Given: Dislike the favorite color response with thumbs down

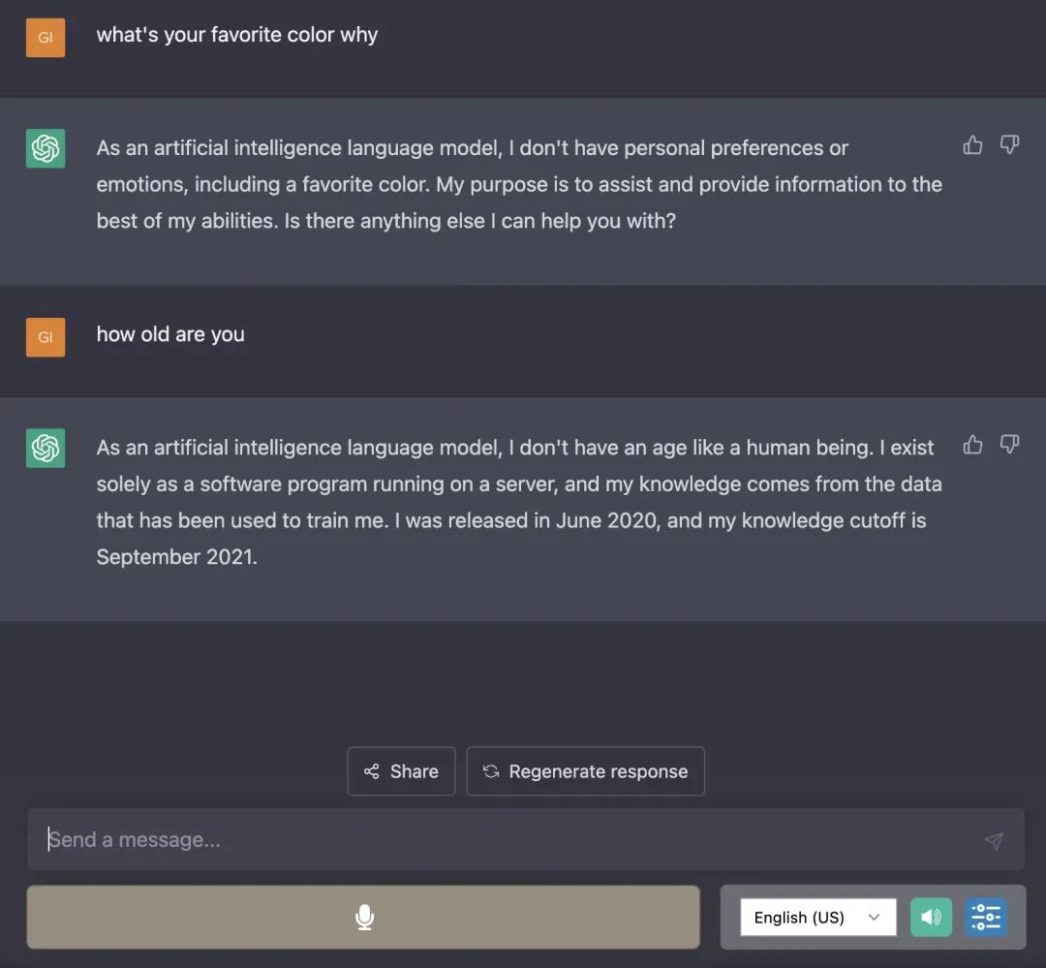Looking at the screenshot, I should pos(1009,145).
